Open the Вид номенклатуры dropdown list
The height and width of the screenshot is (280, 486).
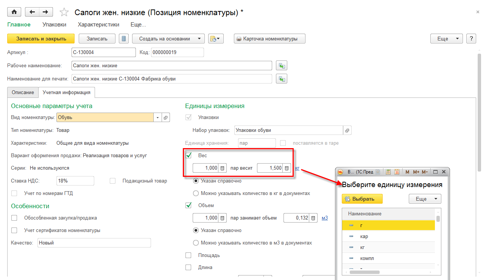tap(157, 118)
